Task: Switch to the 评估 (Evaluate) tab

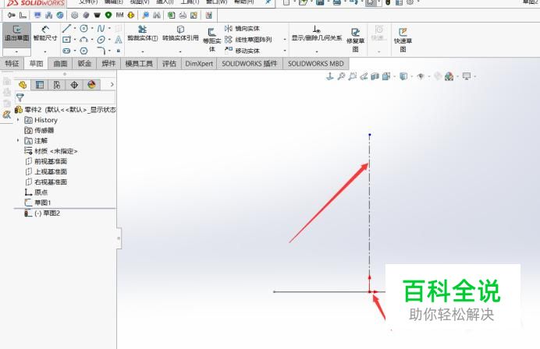Action: click(169, 64)
